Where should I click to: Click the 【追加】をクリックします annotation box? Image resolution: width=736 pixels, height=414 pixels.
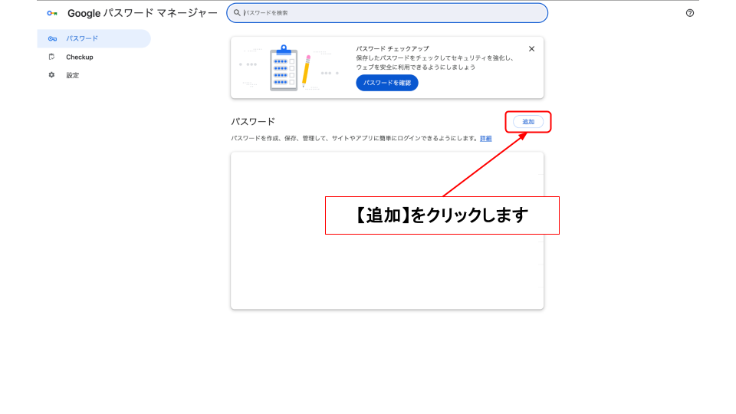coord(442,215)
